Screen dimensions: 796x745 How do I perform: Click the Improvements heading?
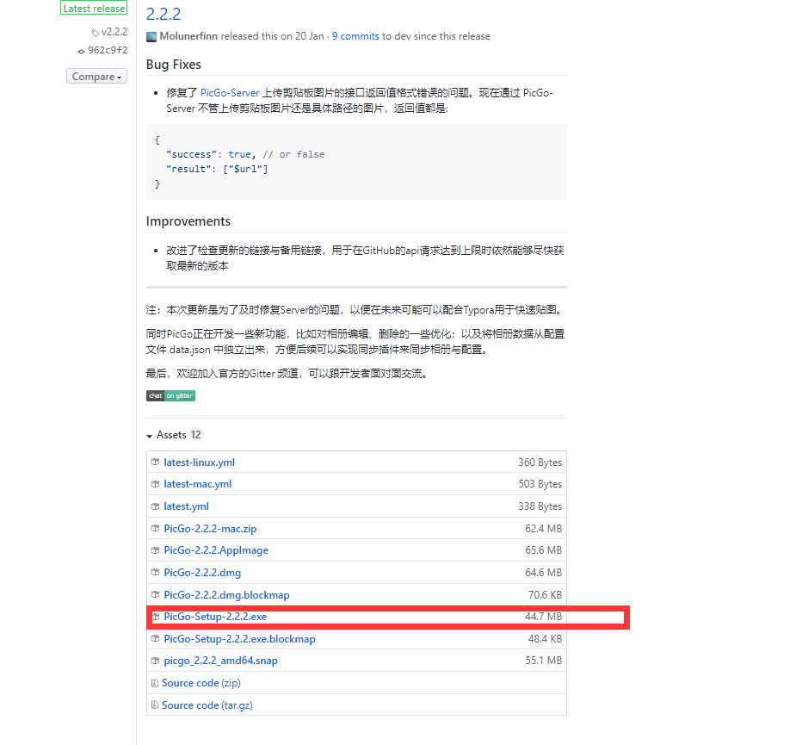pyautogui.click(x=188, y=221)
